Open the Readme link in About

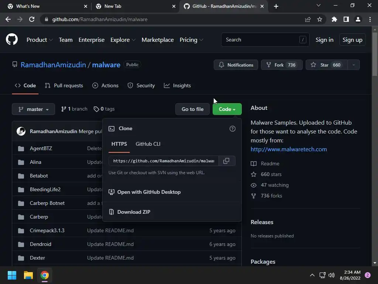pyautogui.click(x=265, y=163)
